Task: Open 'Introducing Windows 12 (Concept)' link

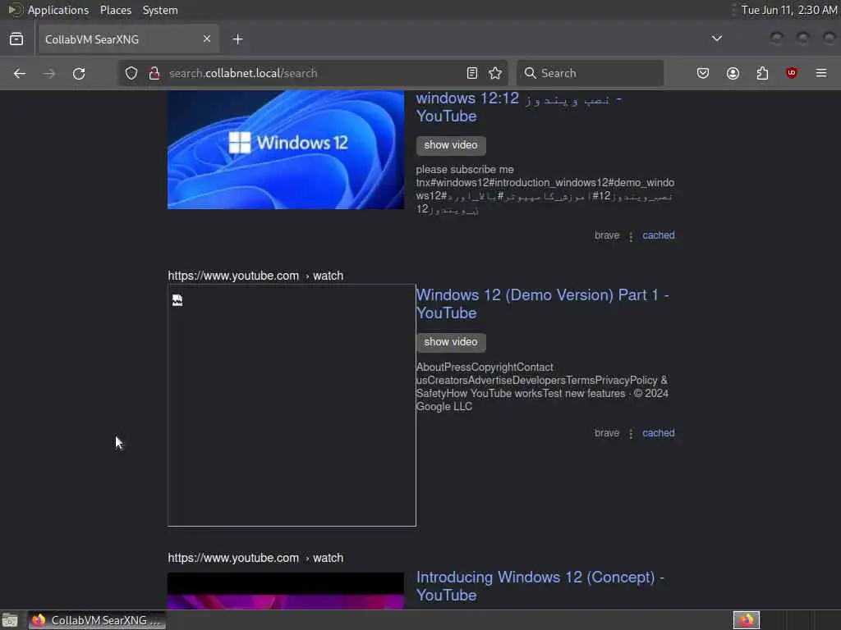Action: [x=540, y=586]
